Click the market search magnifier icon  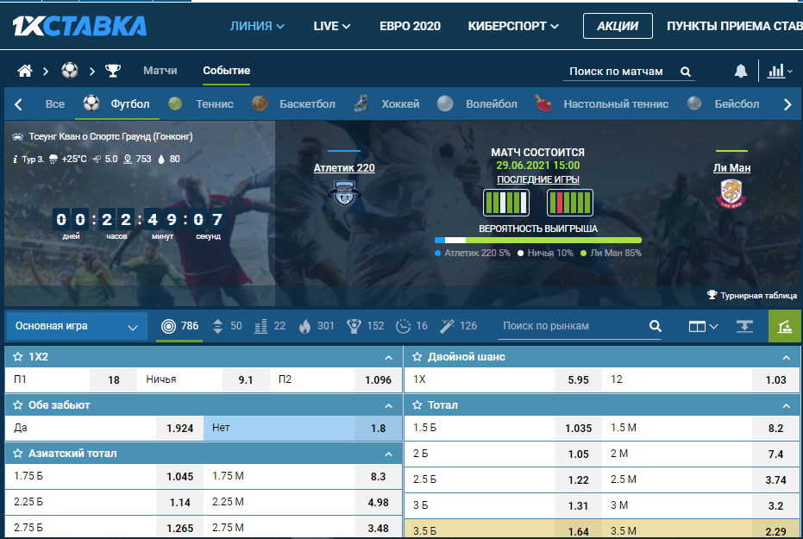click(655, 326)
